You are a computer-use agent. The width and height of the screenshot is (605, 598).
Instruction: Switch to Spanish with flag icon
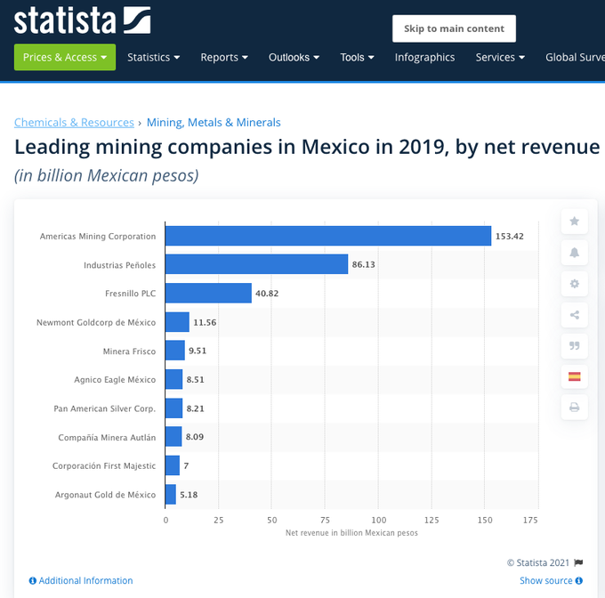point(574,376)
